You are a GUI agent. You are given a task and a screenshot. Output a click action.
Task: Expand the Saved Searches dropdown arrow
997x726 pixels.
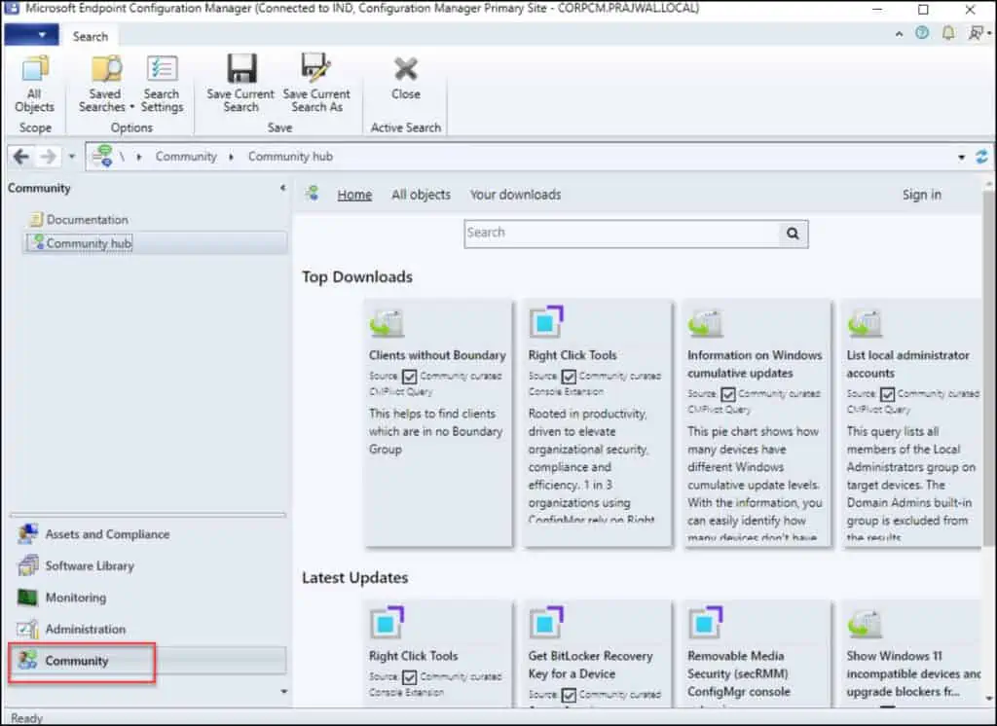click(x=132, y=107)
